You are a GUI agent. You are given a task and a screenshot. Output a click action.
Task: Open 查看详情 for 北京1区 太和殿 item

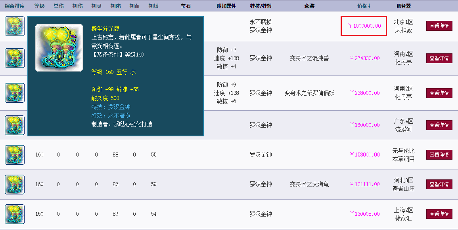(439, 26)
